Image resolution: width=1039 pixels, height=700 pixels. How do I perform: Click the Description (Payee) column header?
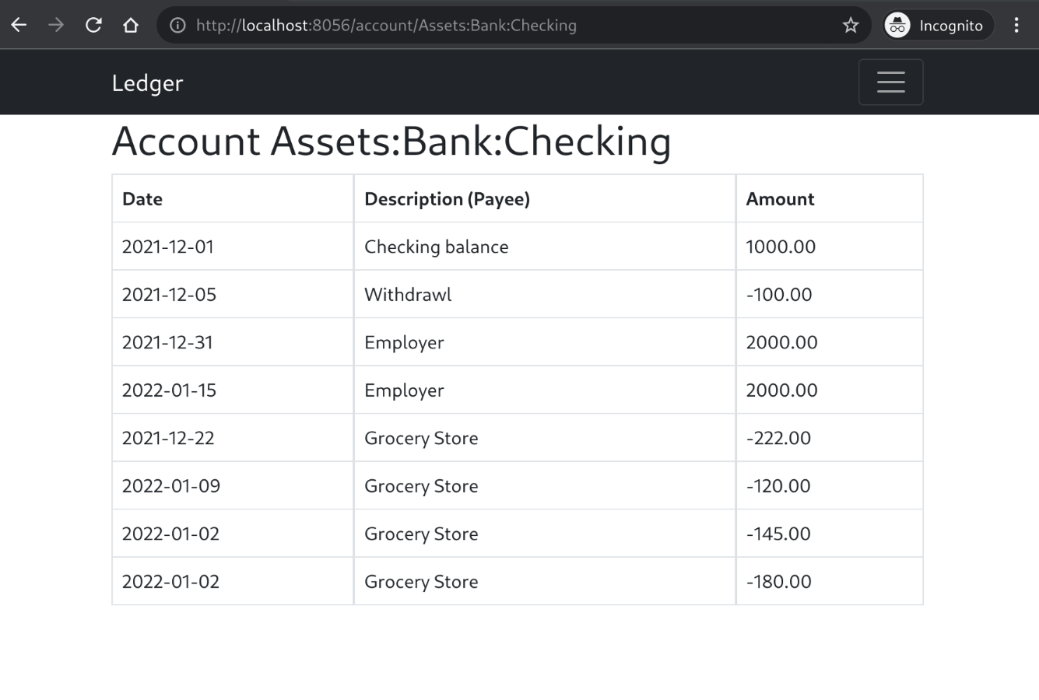tap(447, 199)
